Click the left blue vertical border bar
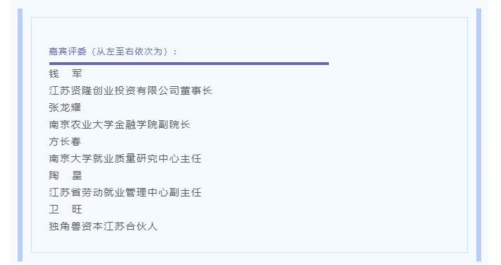 coord(20,135)
